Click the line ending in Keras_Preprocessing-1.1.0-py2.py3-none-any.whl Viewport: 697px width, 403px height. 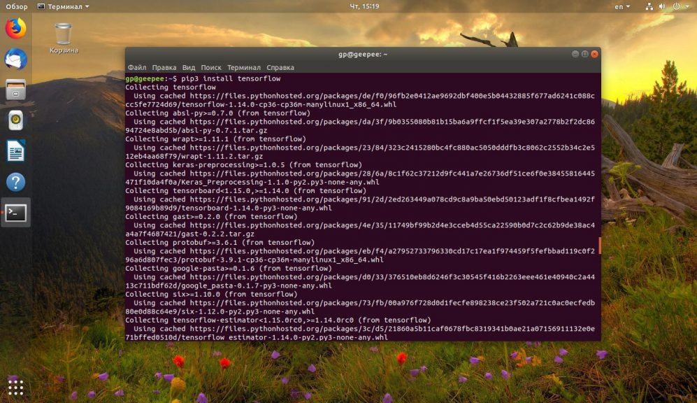pyautogui.click(x=252, y=182)
